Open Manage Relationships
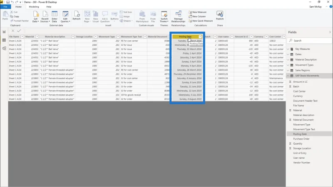This screenshot has height=187, width=333. coord(178,17)
